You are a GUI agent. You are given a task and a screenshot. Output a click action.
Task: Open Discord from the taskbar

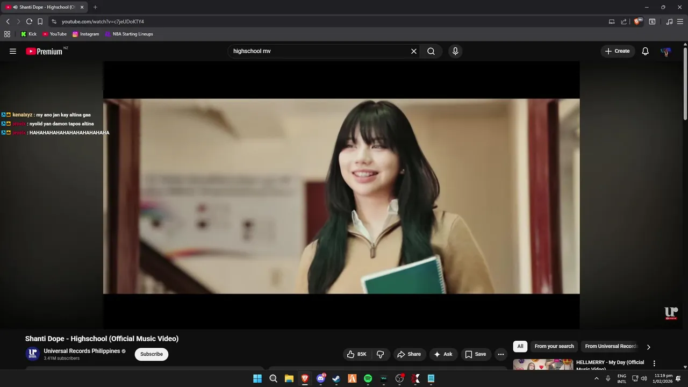(x=321, y=378)
